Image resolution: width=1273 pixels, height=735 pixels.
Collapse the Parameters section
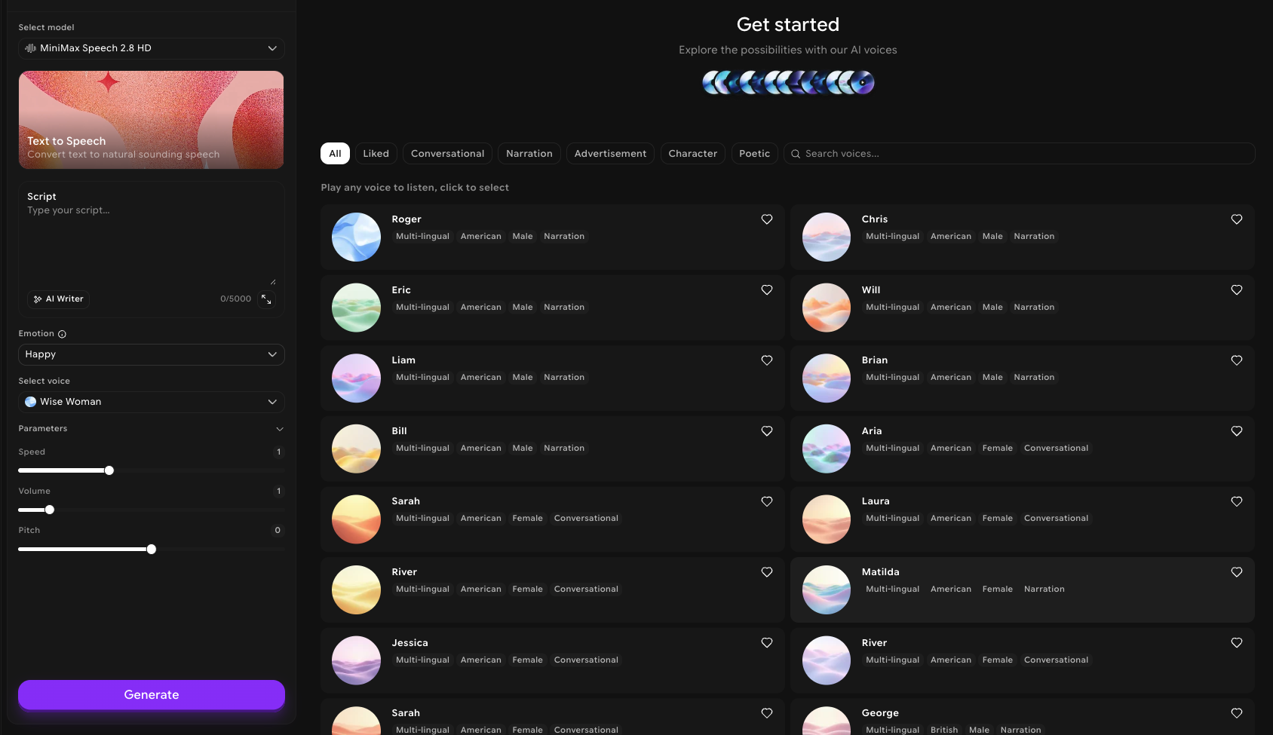pyautogui.click(x=280, y=429)
